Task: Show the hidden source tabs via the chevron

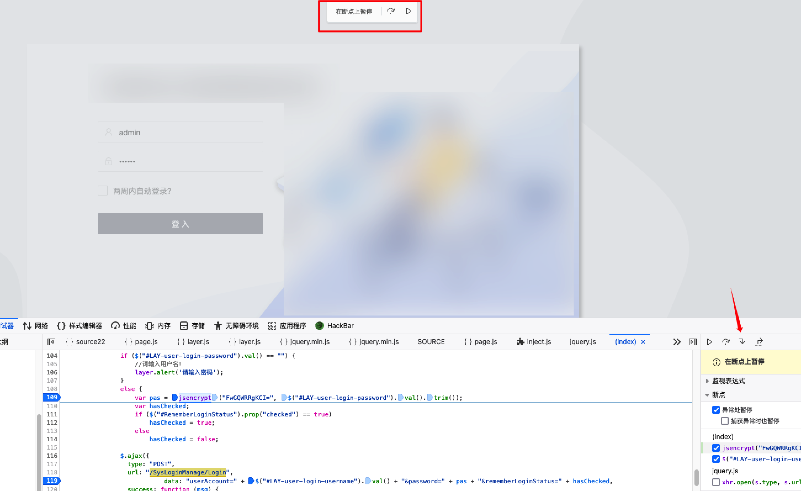Action: click(x=677, y=342)
